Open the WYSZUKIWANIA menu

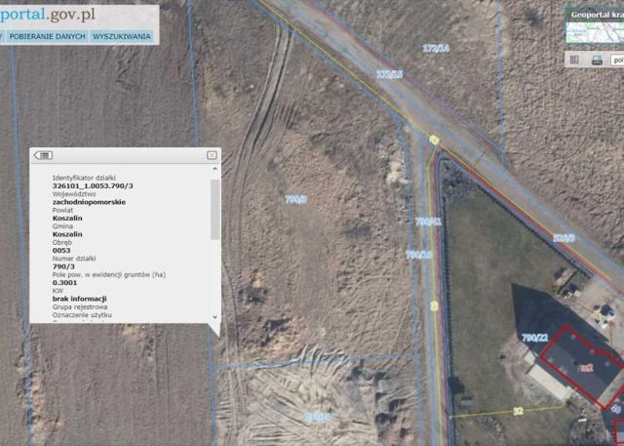click(x=121, y=37)
